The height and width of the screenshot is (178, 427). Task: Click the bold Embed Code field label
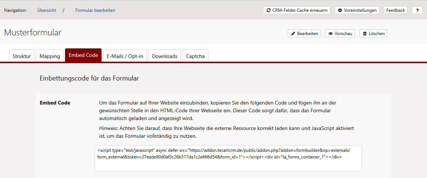pyautogui.click(x=55, y=103)
